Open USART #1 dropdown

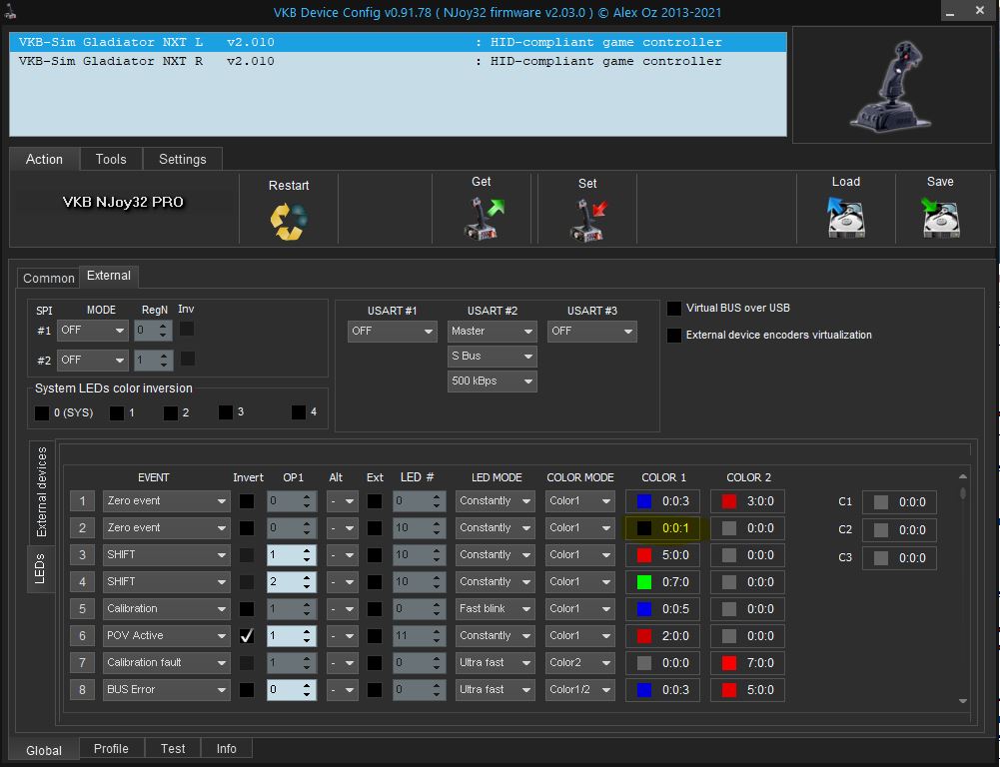point(393,331)
